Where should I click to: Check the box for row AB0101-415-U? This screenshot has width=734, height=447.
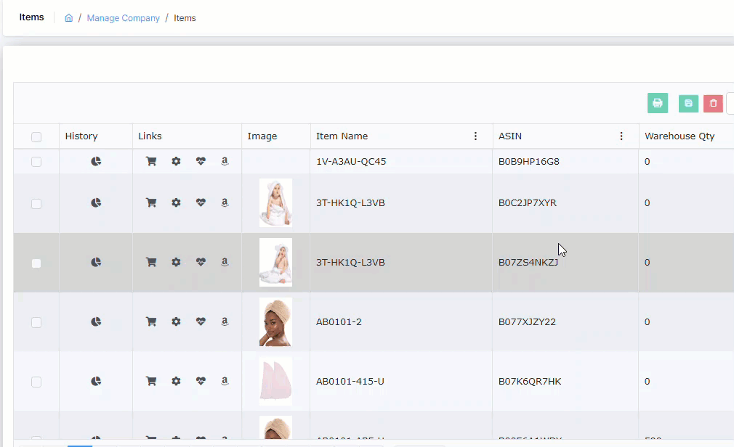coord(36,382)
